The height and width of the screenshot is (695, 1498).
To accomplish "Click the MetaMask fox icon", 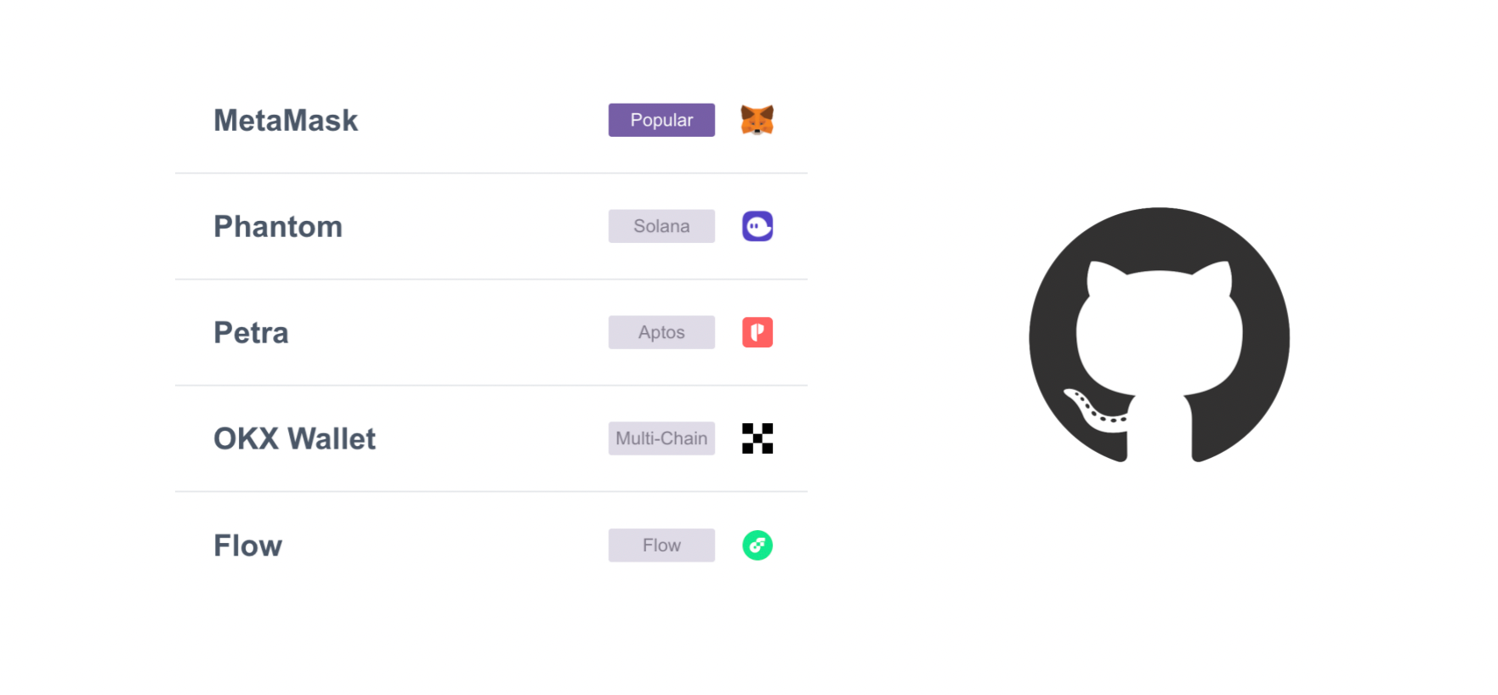I will click(757, 120).
